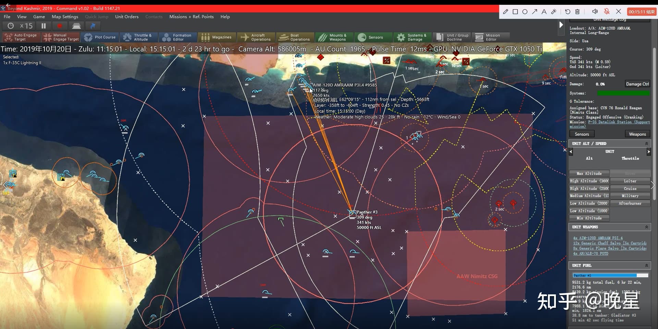Click the red record button in toolbar

(x=60, y=26)
